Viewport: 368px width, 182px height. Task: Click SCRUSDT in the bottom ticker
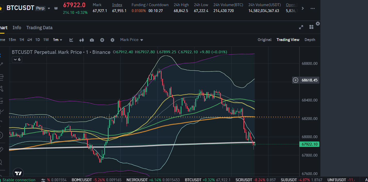click(244, 180)
